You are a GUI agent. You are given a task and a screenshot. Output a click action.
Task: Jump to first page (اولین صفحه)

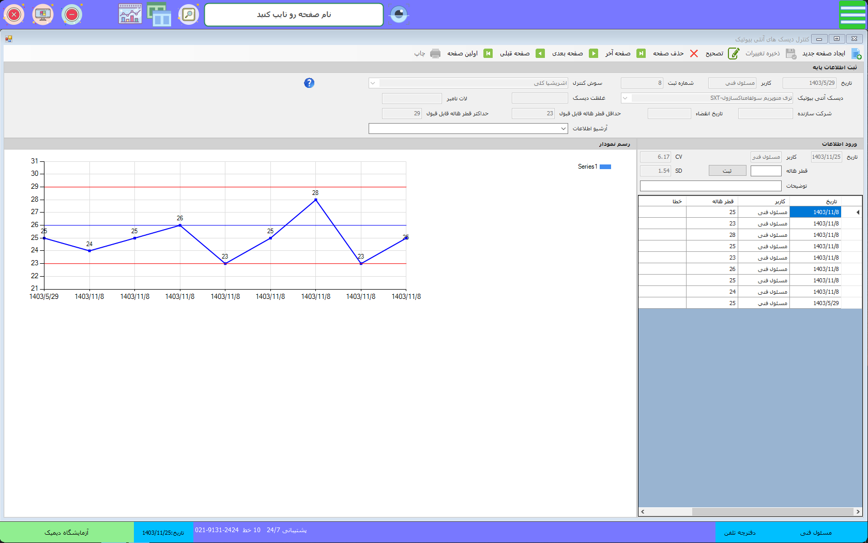(488, 54)
